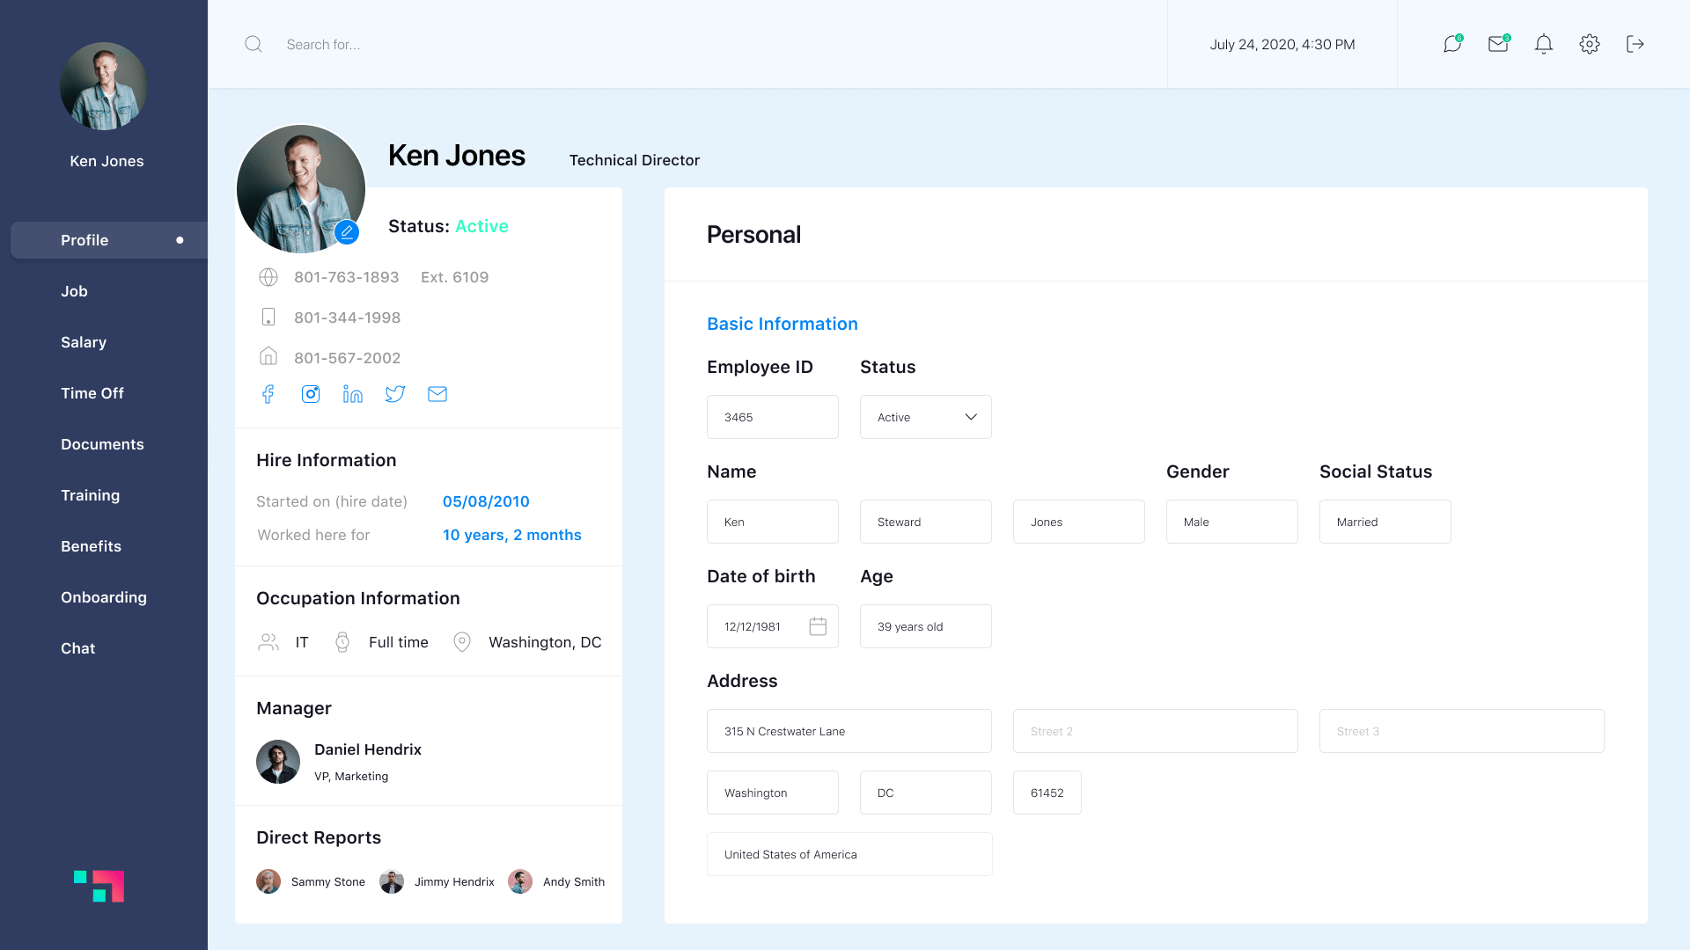Open calendar picker in Date of birth
This screenshot has height=950, width=1690.
pyautogui.click(x=818, y=626)
